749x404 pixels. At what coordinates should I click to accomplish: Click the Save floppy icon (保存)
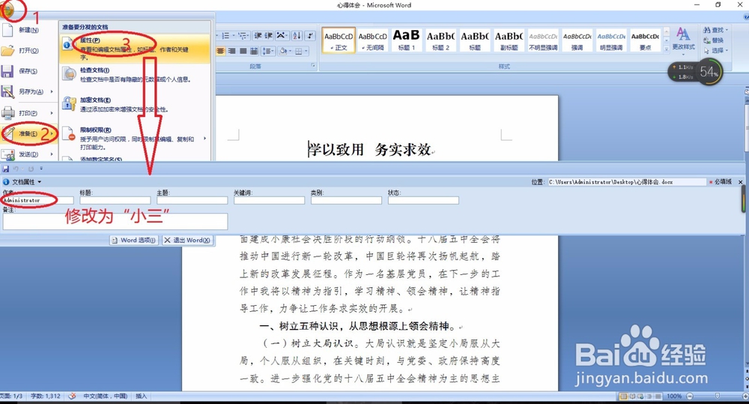coord(7,71)
